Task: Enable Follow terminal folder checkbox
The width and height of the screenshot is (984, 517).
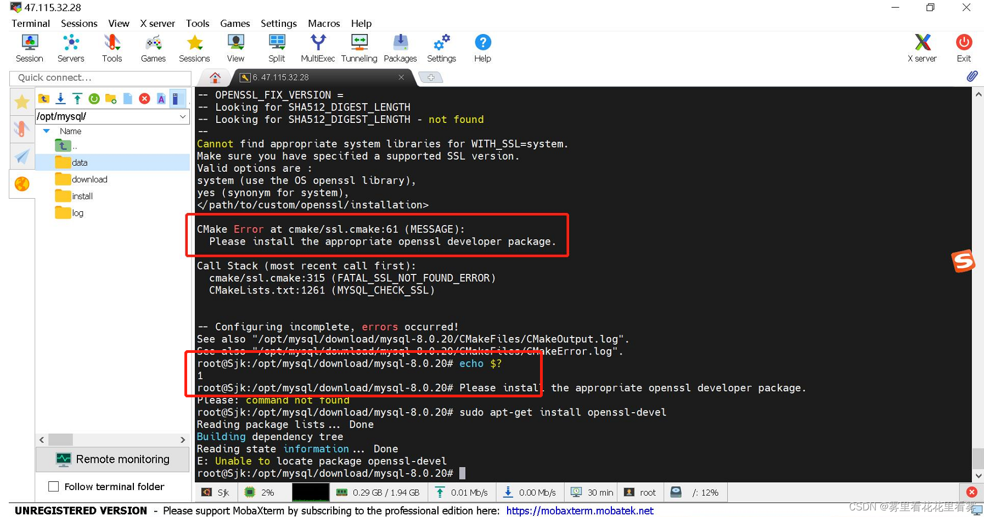Action: [54, 486]
